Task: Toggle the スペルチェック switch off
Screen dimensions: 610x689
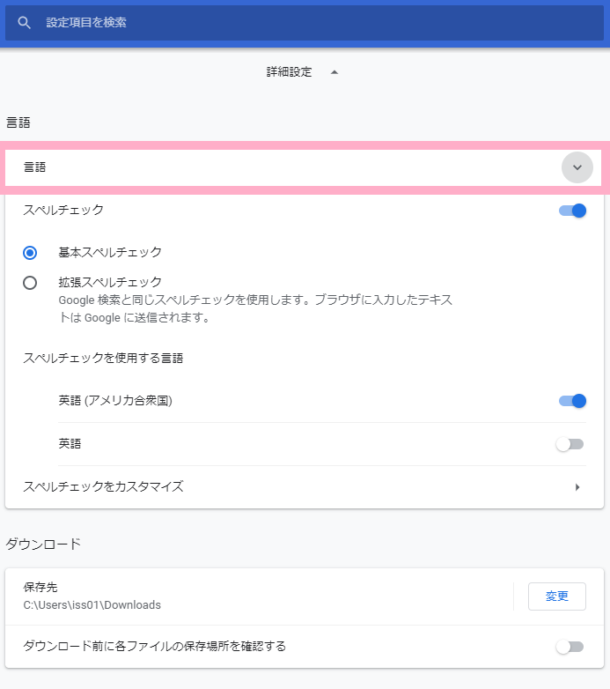Action: [x=572, y=211]
